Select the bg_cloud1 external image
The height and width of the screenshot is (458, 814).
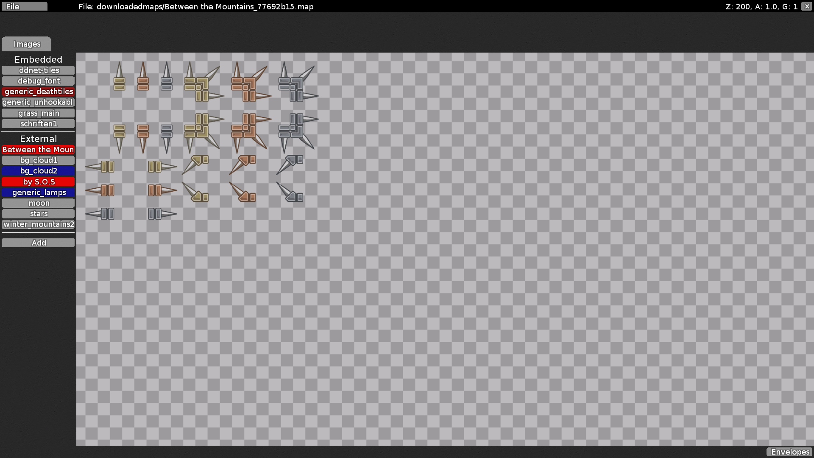38,160
